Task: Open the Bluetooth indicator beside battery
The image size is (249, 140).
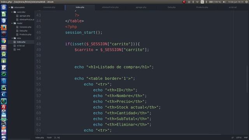Action: [x=206, y=2]
